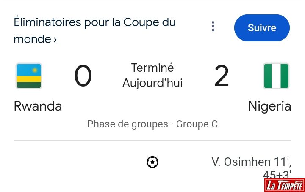
Task: Open the Groupe C link
Action: (x=197, y=124)
